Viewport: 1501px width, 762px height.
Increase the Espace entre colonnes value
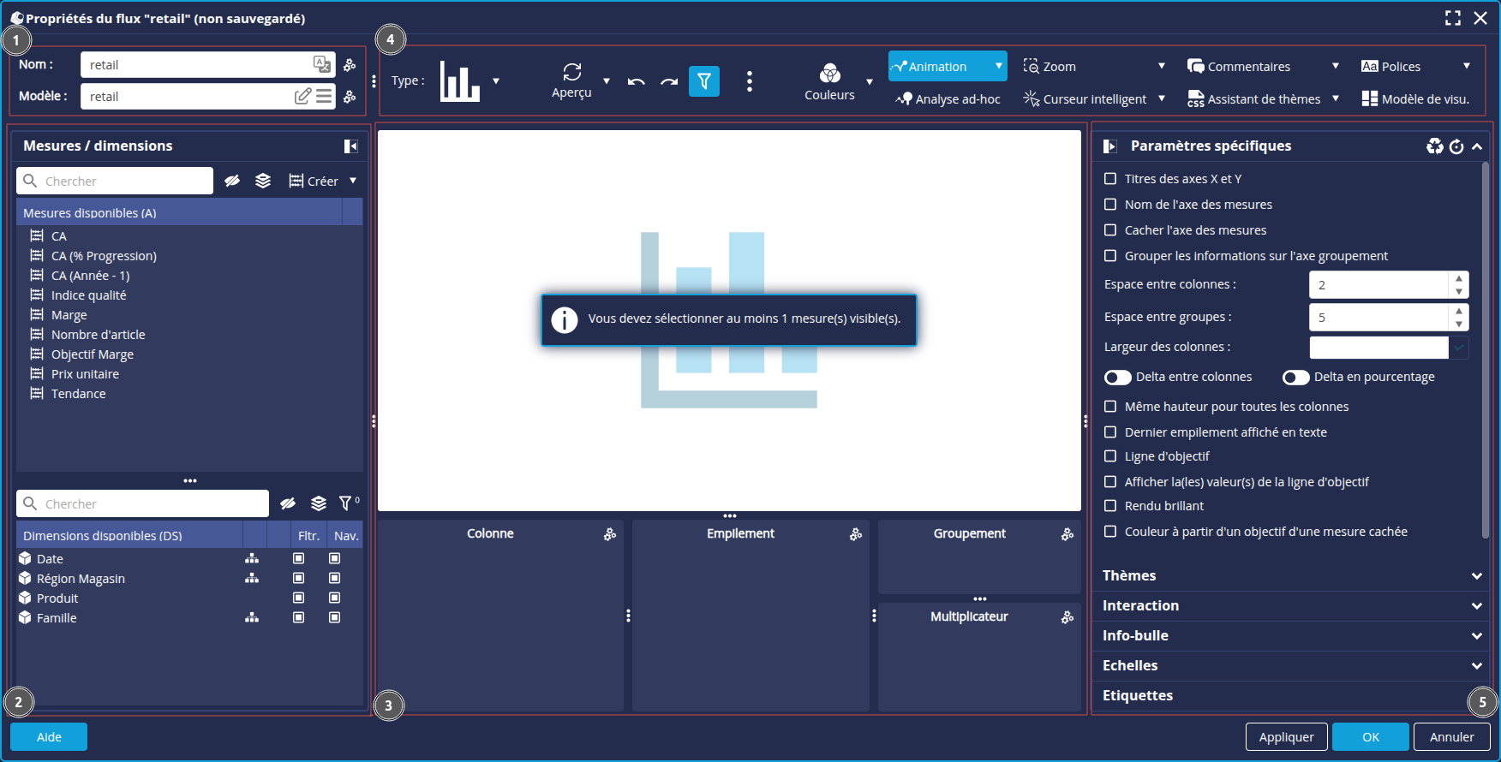(x=1458, y=278)
